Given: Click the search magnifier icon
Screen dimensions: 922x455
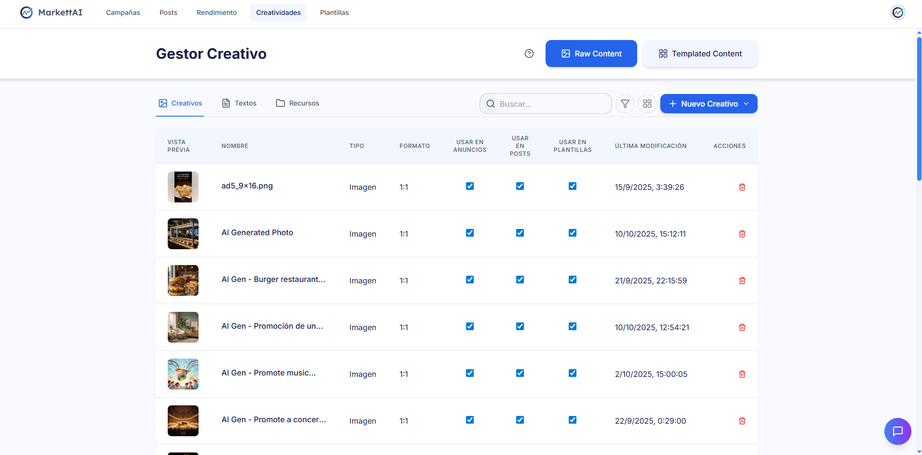Looking at the screenshot, I should coord(491,104).
